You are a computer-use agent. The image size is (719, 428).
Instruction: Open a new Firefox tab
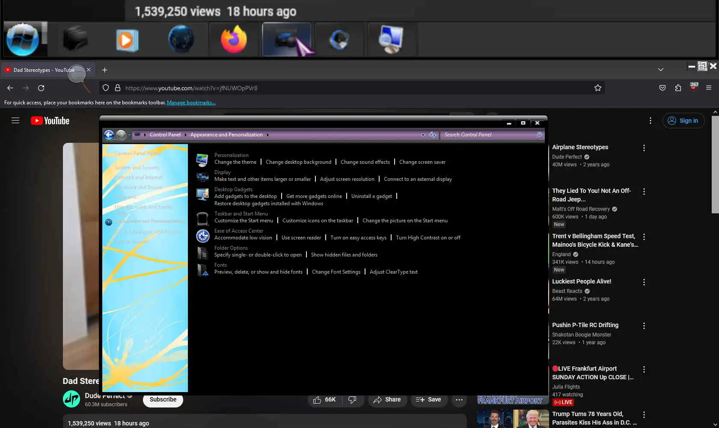104,70
